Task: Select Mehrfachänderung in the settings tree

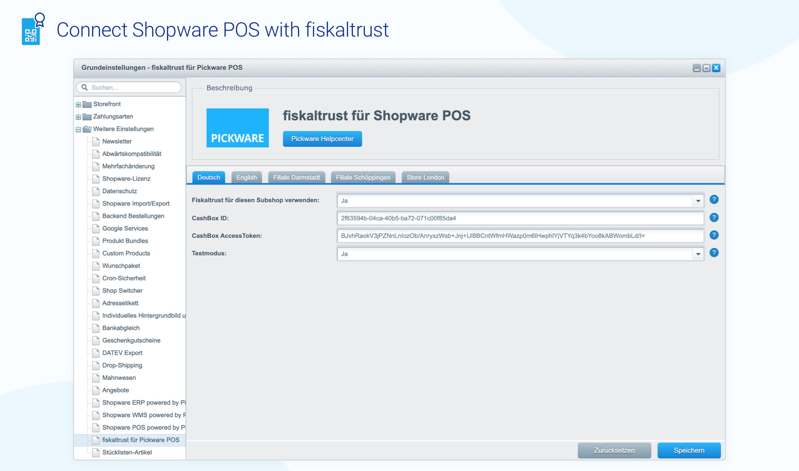Action: click(x=129, y=166)
